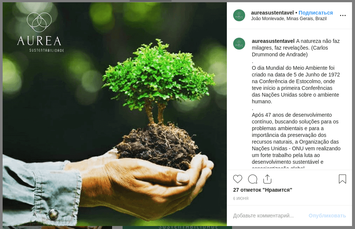355x229 pixels.
Task: Save the post with the bookmark icon
Action: [x=342, y=179]
